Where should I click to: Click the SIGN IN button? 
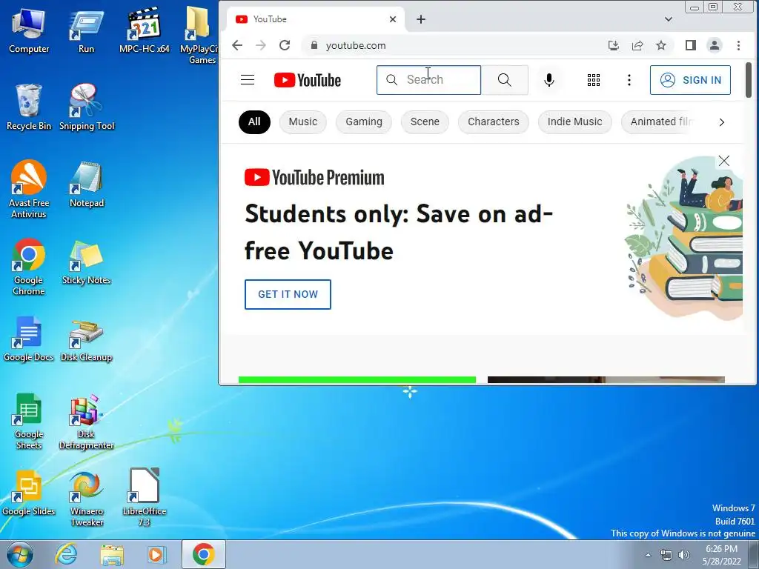pos(690,80)
